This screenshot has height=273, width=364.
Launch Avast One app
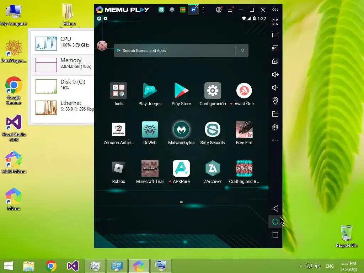(244, 91)
